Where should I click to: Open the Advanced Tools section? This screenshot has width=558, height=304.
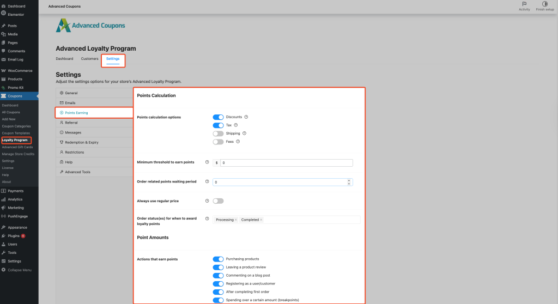(x=94, y=172)
